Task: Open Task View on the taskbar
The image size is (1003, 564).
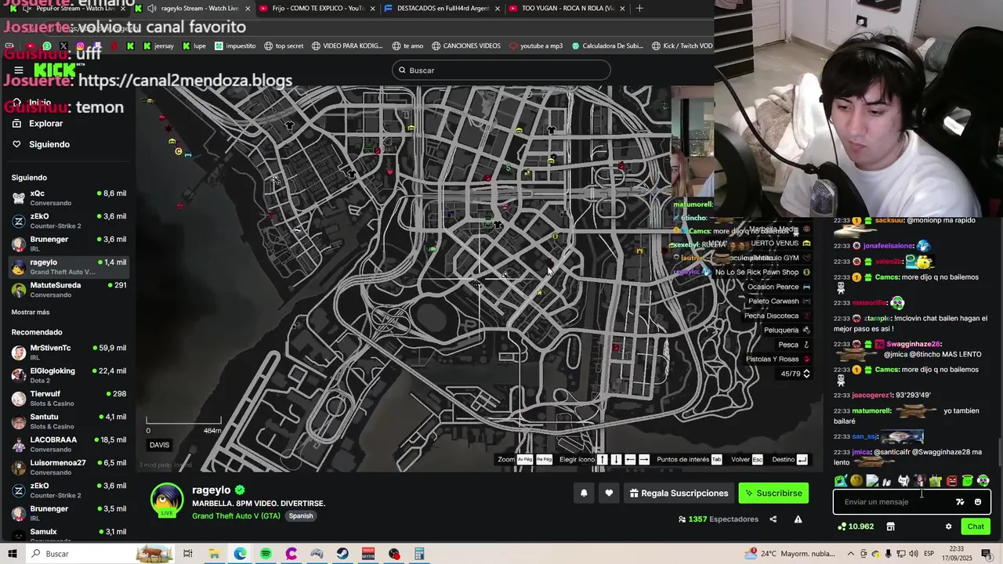Action: click(188, 554)
